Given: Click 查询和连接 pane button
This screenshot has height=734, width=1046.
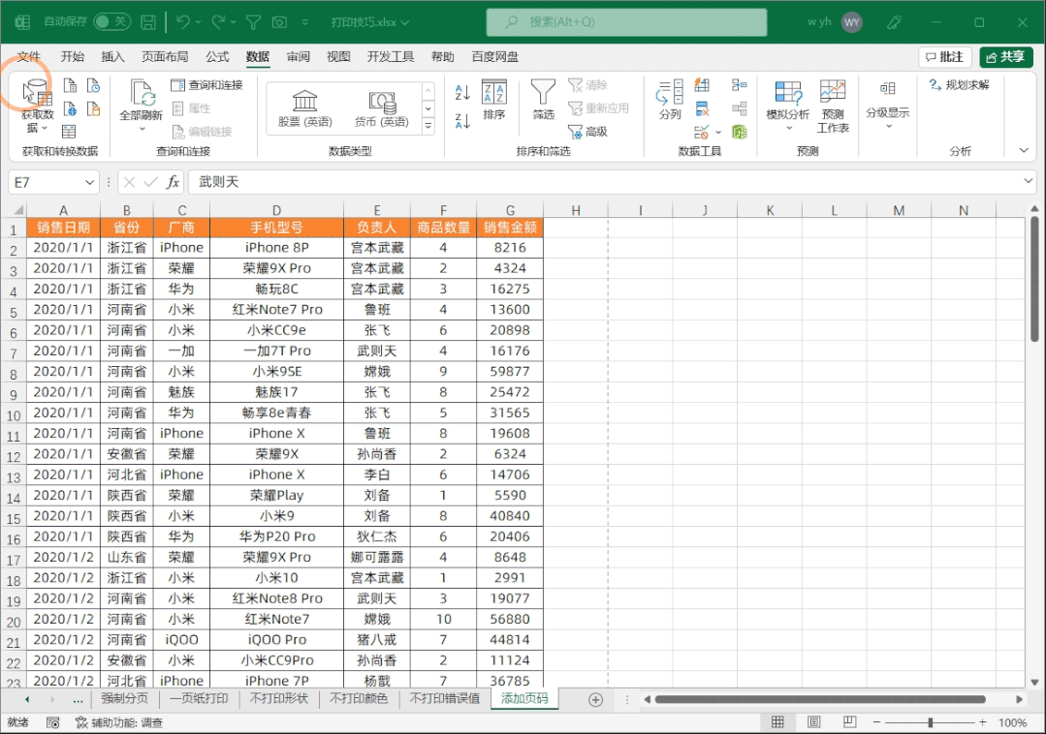Looking at the screenshot, I should point(206,85).
